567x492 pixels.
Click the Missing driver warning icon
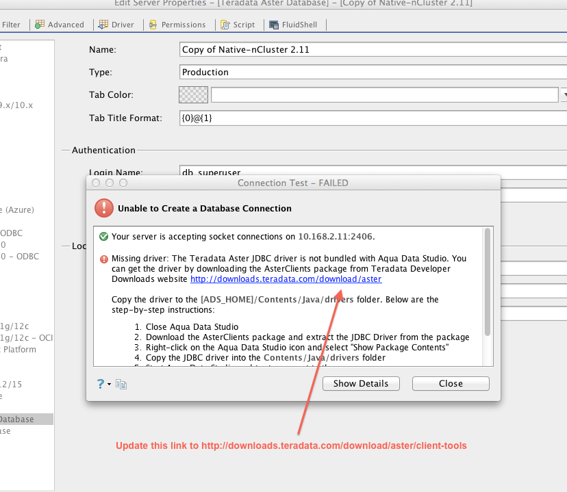coord(104,259)
